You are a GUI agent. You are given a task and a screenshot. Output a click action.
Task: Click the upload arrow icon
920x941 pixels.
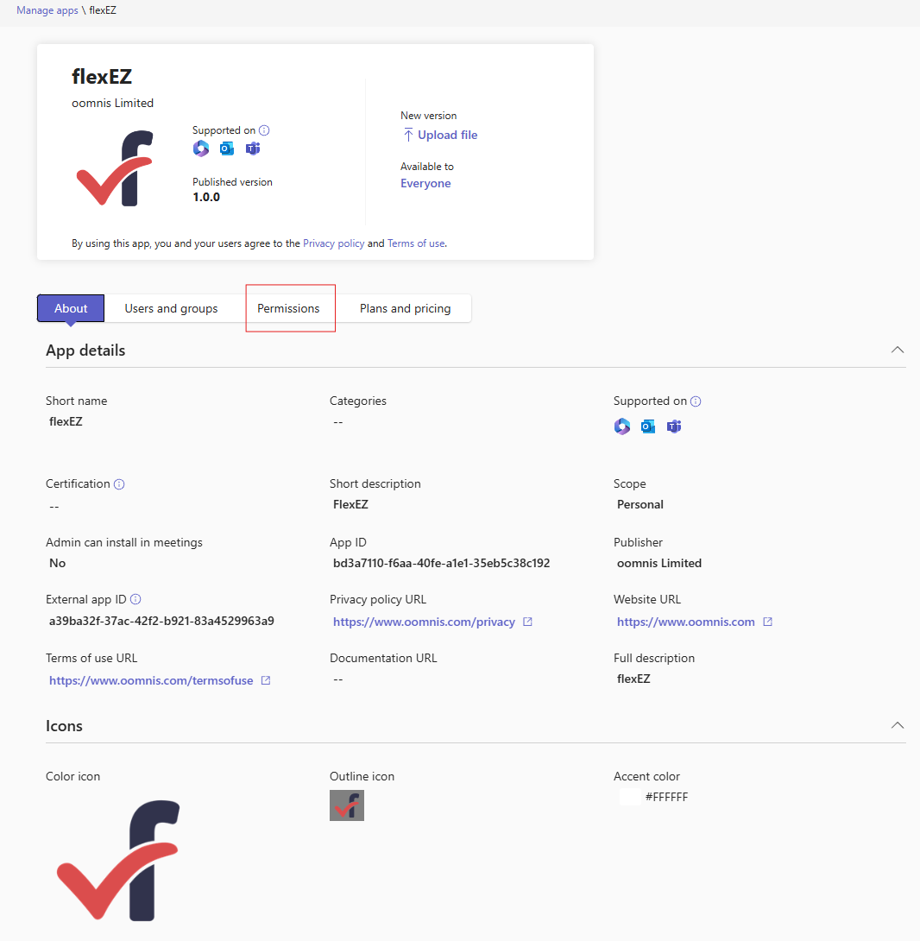408,135
